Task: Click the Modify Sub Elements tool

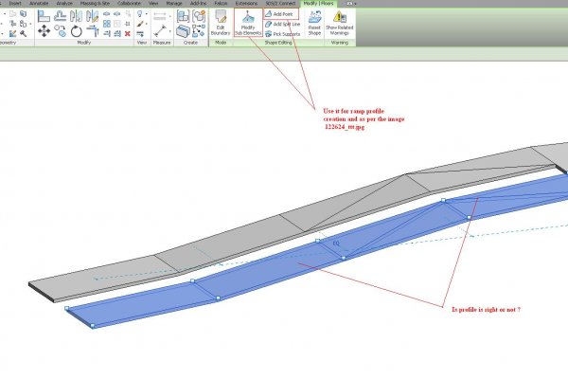Action: pos(247,24)
